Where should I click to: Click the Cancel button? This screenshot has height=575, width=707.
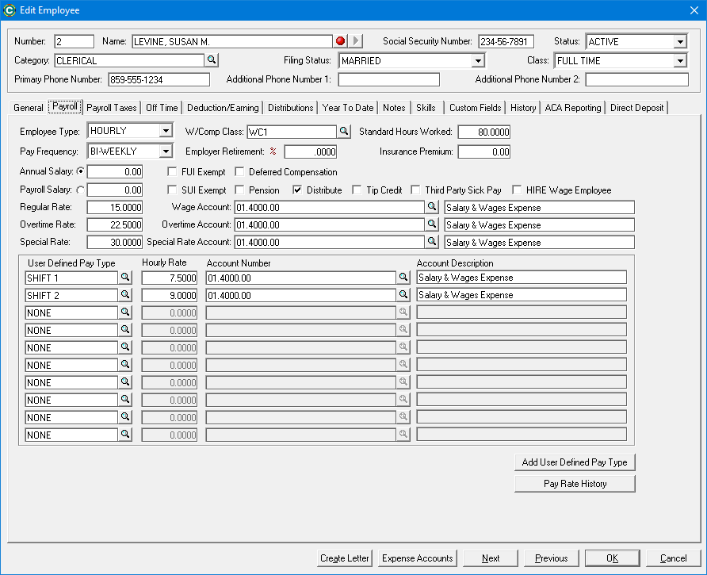673,558
